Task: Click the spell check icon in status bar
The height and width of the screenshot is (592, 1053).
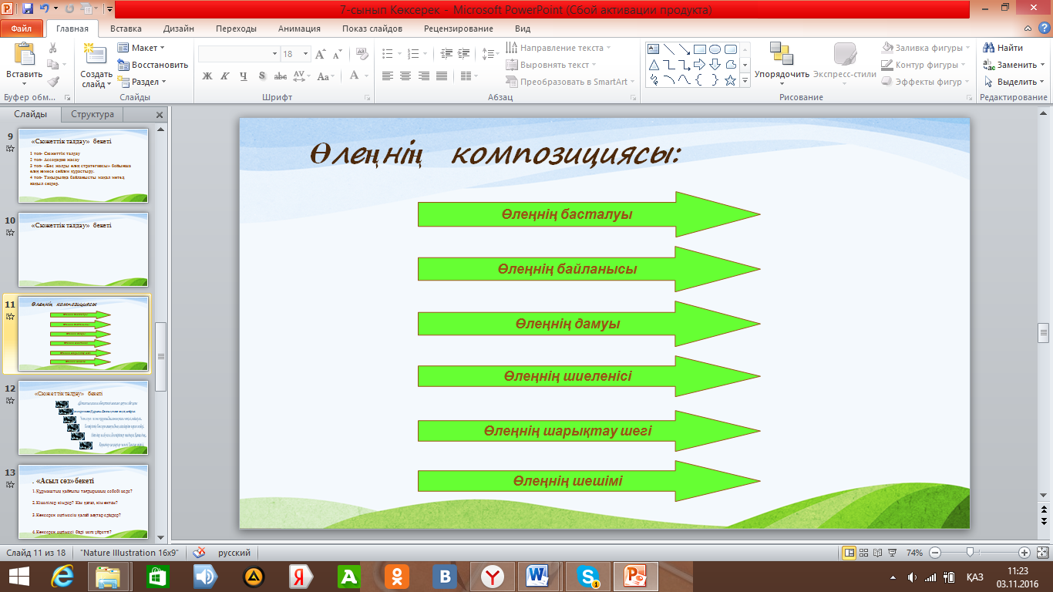Action: 199,553
